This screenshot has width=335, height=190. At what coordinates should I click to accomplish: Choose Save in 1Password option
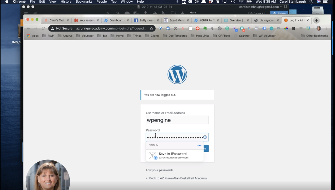[x=175, y=155]
